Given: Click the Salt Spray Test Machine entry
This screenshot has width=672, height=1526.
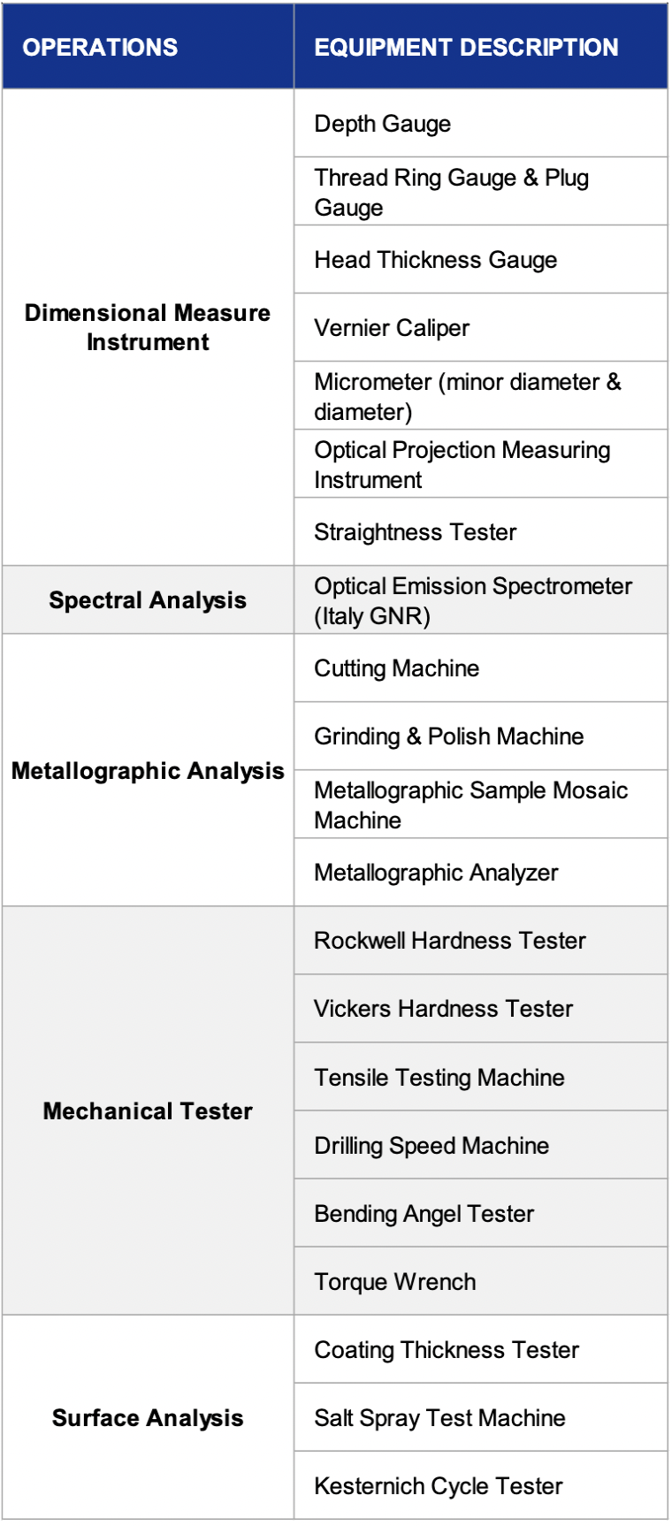Looking at the screenshot, I should (481, 1417).
